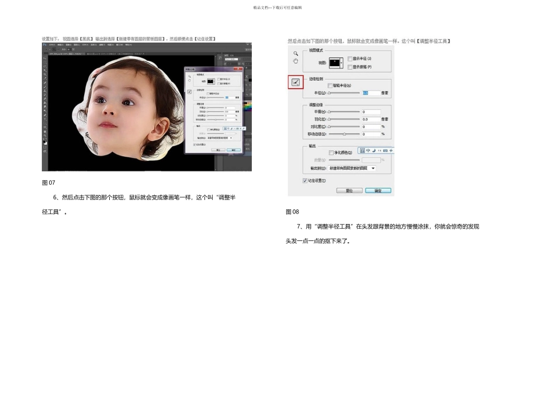Click the Swatches color grid in Photoshop panel
Viewport: 555px width, 393px height.
point(248,106)
